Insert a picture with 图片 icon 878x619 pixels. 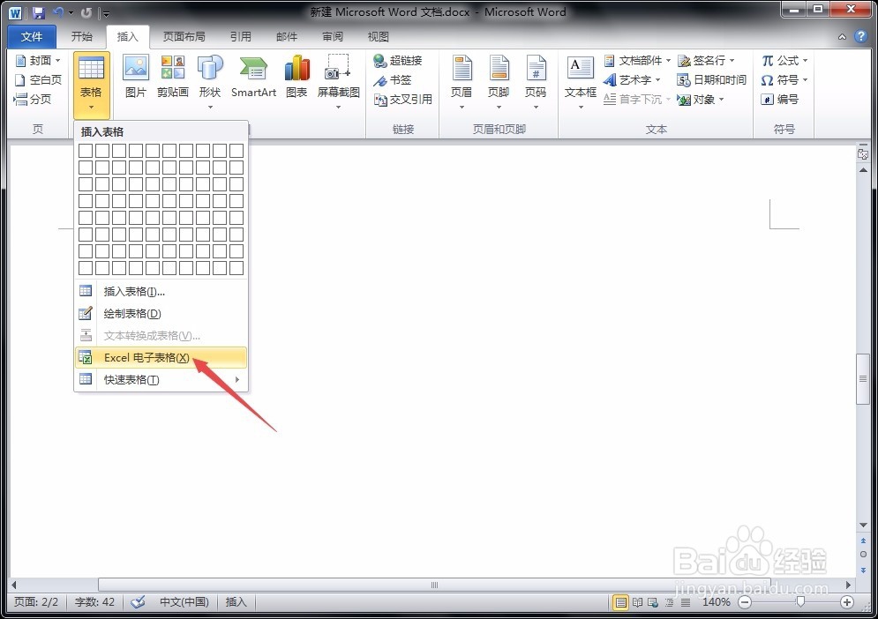point(136,77)
